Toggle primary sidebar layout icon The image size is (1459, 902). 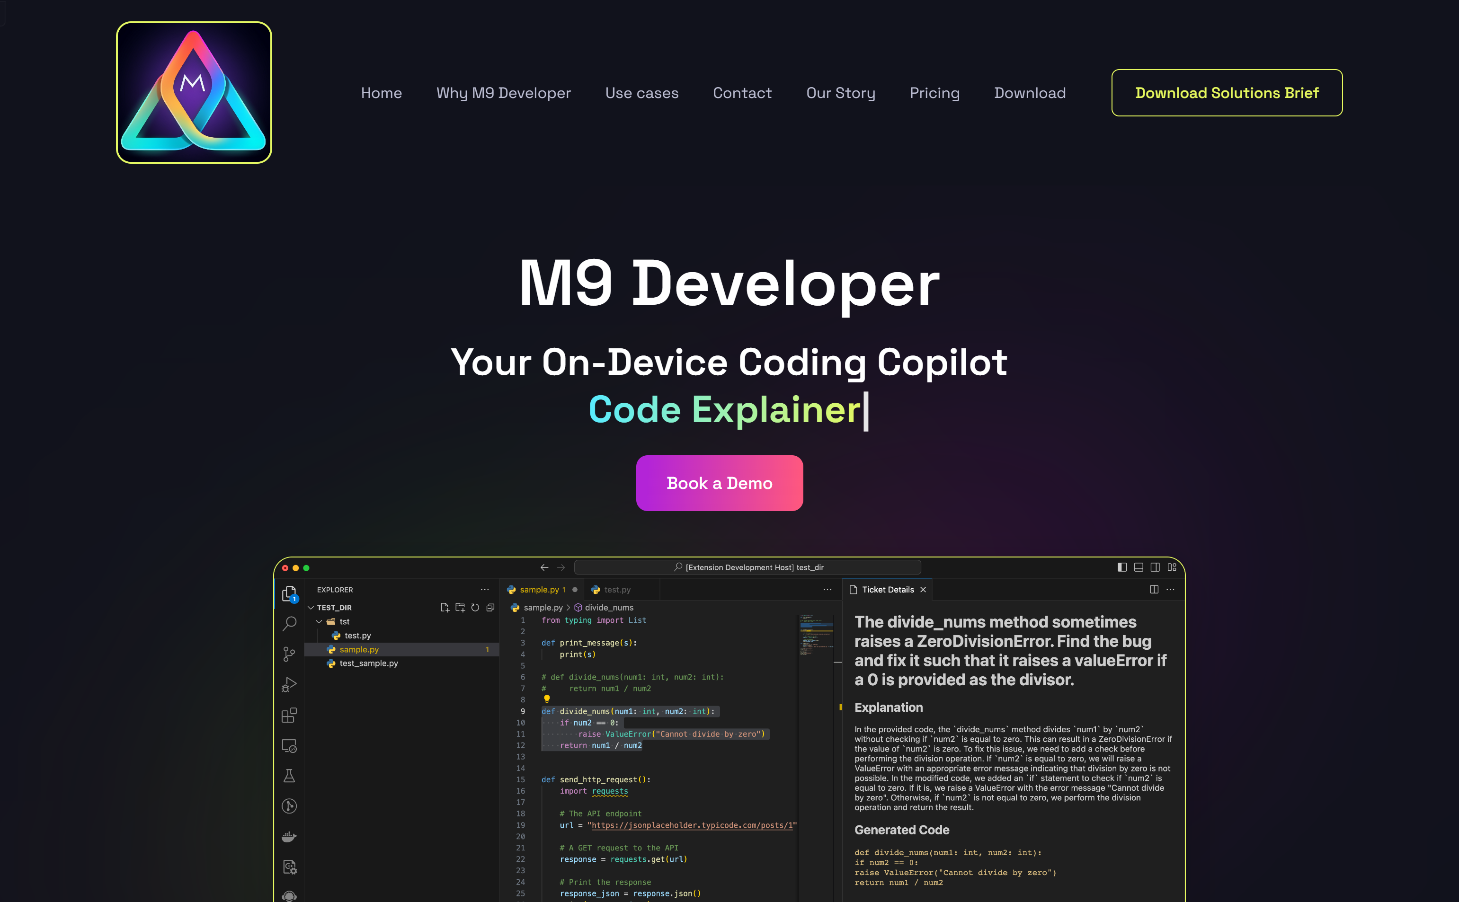(x=1122, y=567)
